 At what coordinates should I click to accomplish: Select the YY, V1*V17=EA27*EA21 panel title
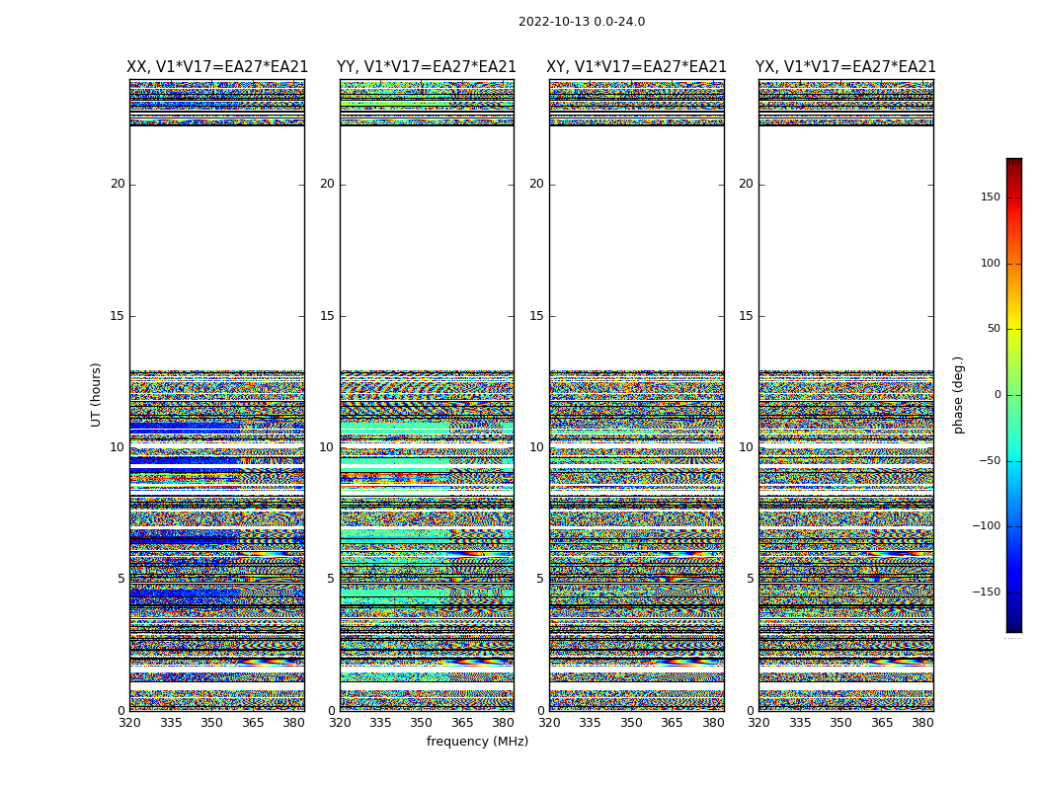pyautogui.click(x=427, y=67)
